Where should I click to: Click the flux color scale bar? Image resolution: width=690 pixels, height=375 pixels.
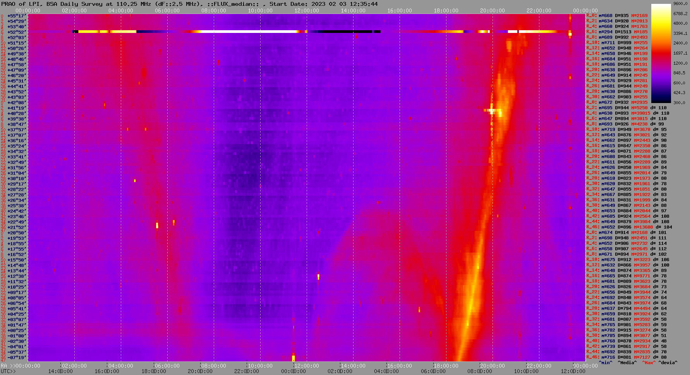point(661,53)
